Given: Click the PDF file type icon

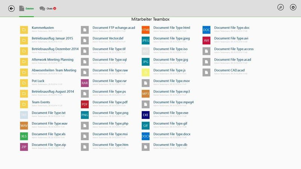Looking at the screenshot, I should tap(85, 104).
